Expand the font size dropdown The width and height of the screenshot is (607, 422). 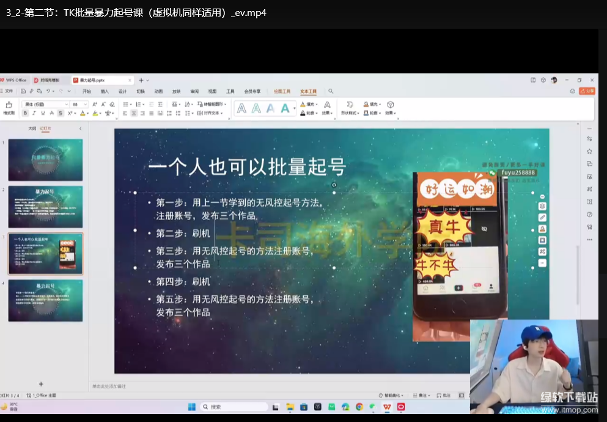click(86, 105)
